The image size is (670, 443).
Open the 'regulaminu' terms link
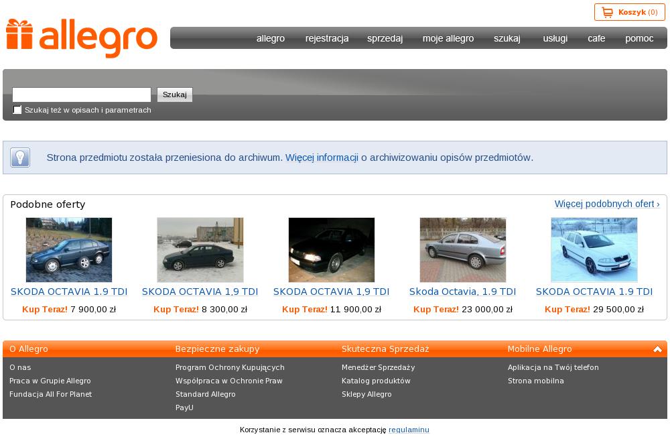[409, 430]
